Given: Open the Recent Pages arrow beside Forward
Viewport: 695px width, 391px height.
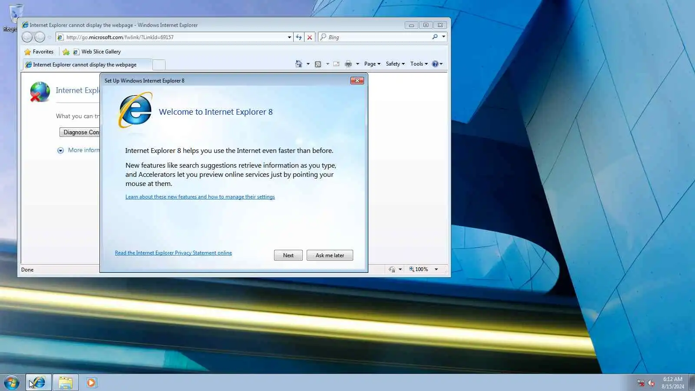Looking at the screenshot, I should click(x=50, y=37).
